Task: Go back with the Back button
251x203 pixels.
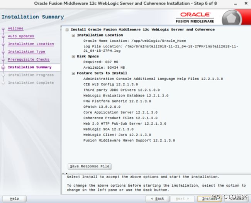Action: point(157,199)
